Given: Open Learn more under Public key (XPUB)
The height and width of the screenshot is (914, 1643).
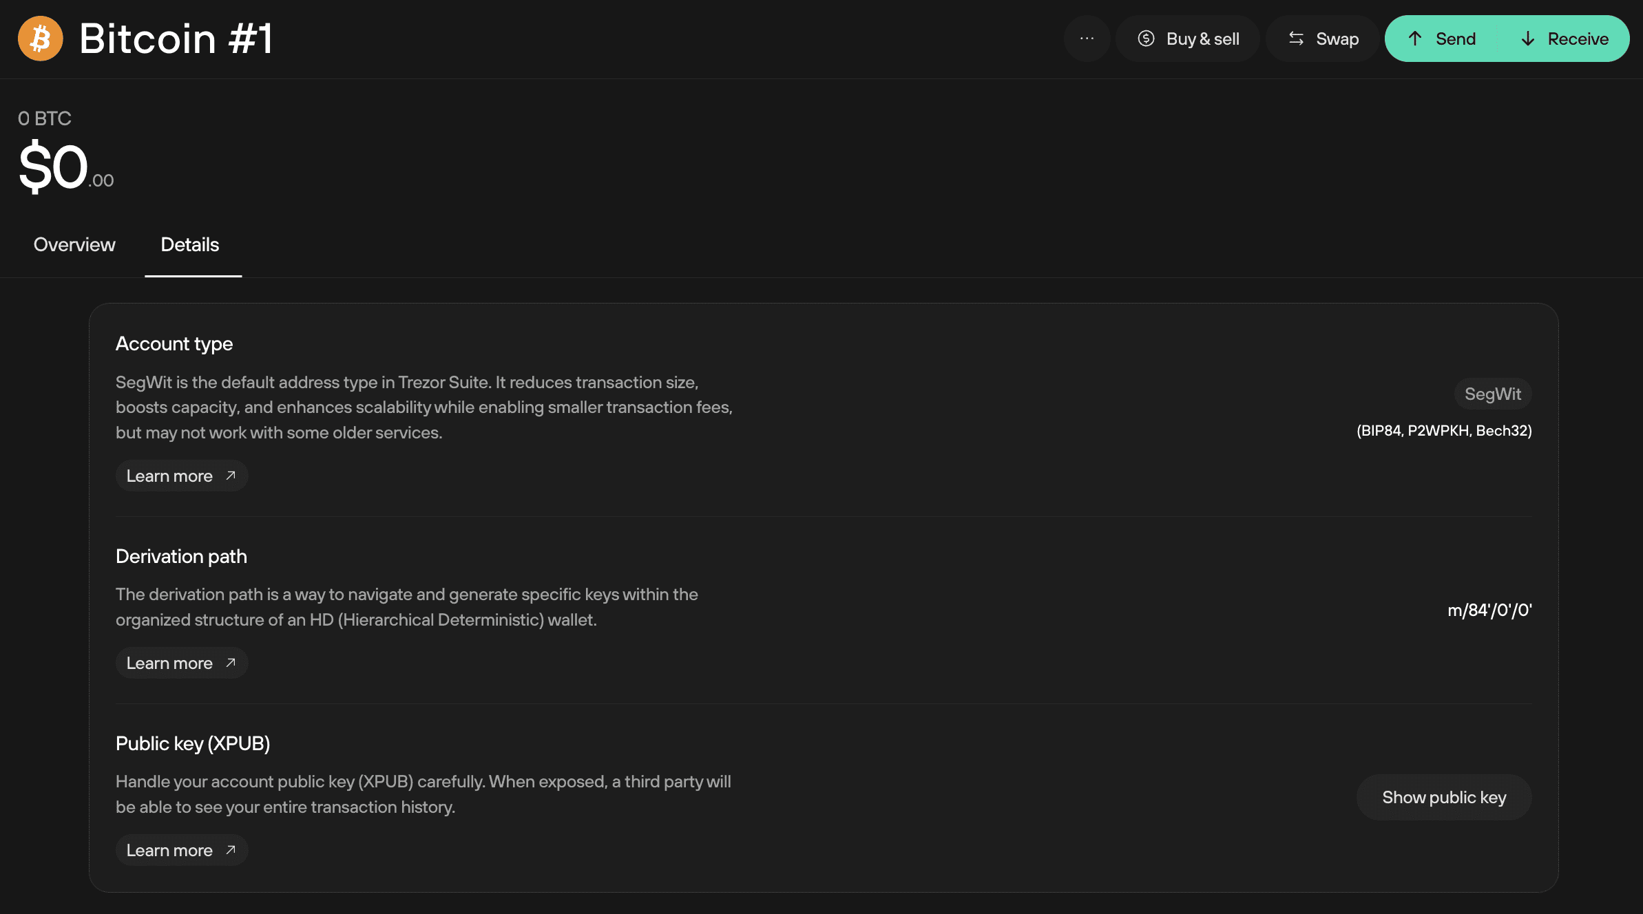Looking at the screenshot, I should [182, 850].
